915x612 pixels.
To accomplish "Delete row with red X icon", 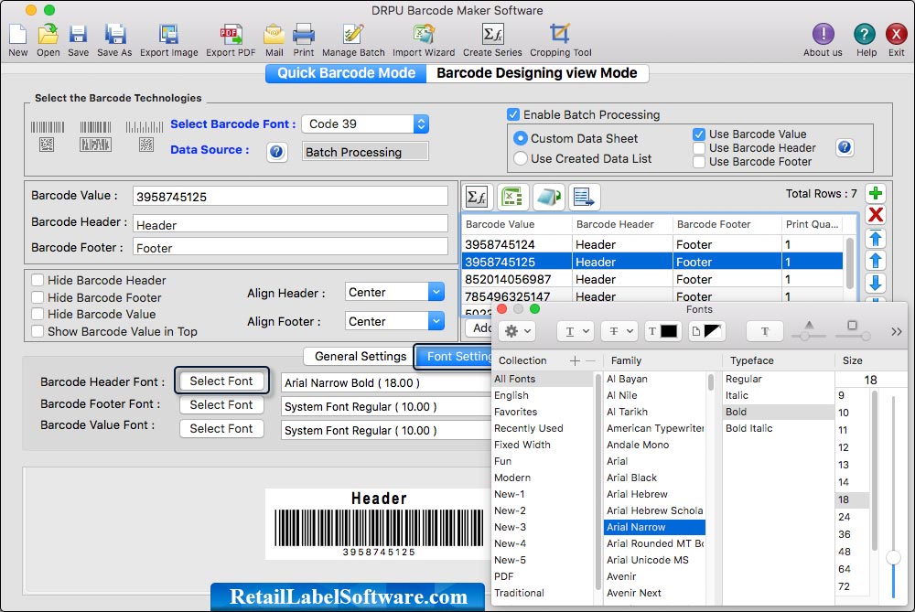I will coord(875,215).
